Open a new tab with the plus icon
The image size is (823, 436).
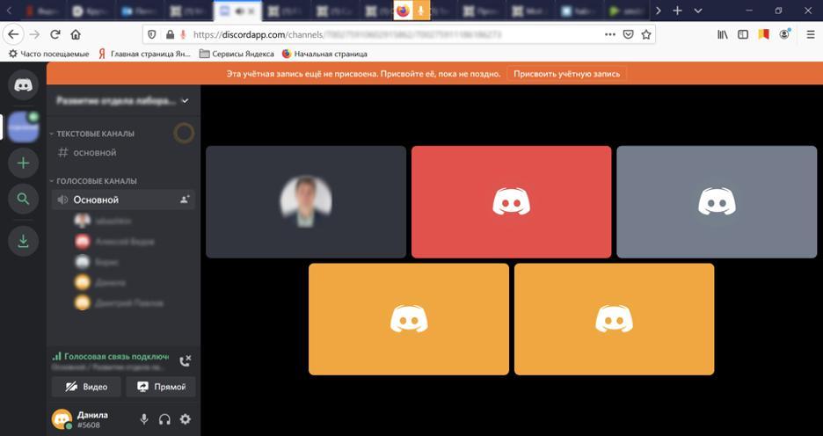coord(678,11)
